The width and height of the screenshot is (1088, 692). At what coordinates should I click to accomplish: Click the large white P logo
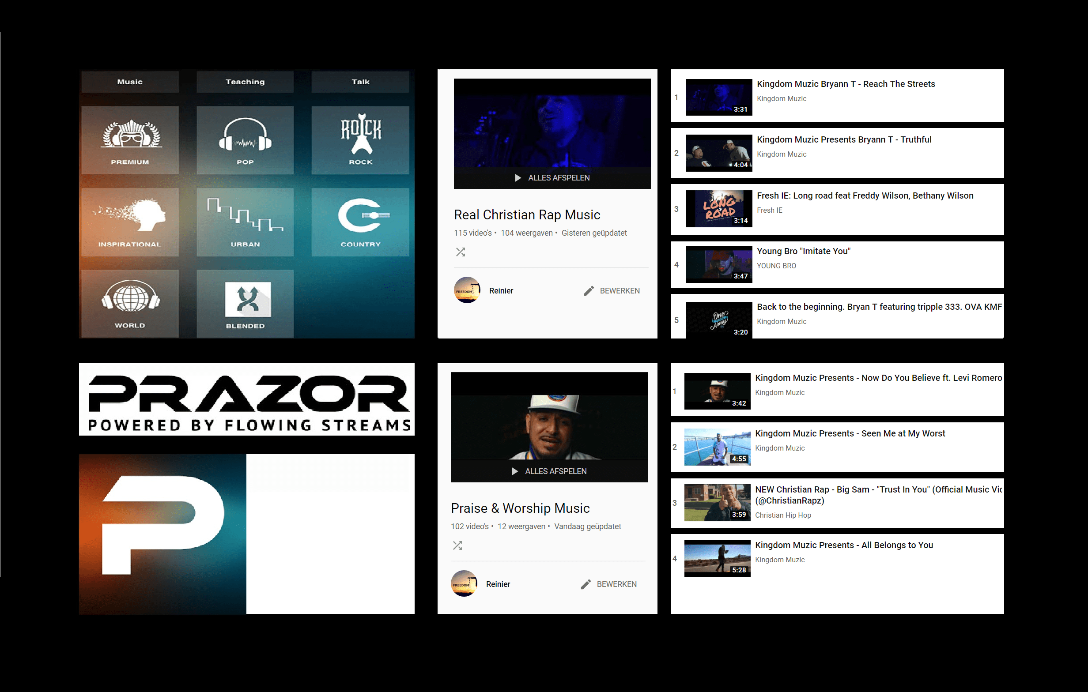point(163,524)
